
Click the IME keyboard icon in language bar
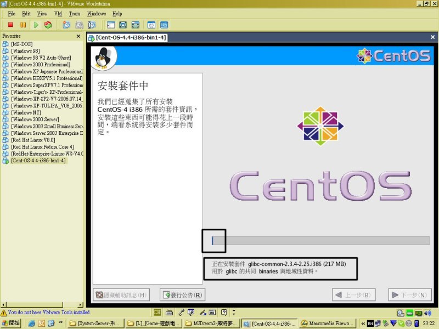[x=169, y=312]
